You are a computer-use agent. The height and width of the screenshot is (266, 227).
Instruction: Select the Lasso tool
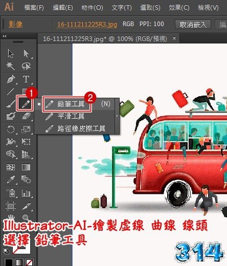[x=26, y=66]
